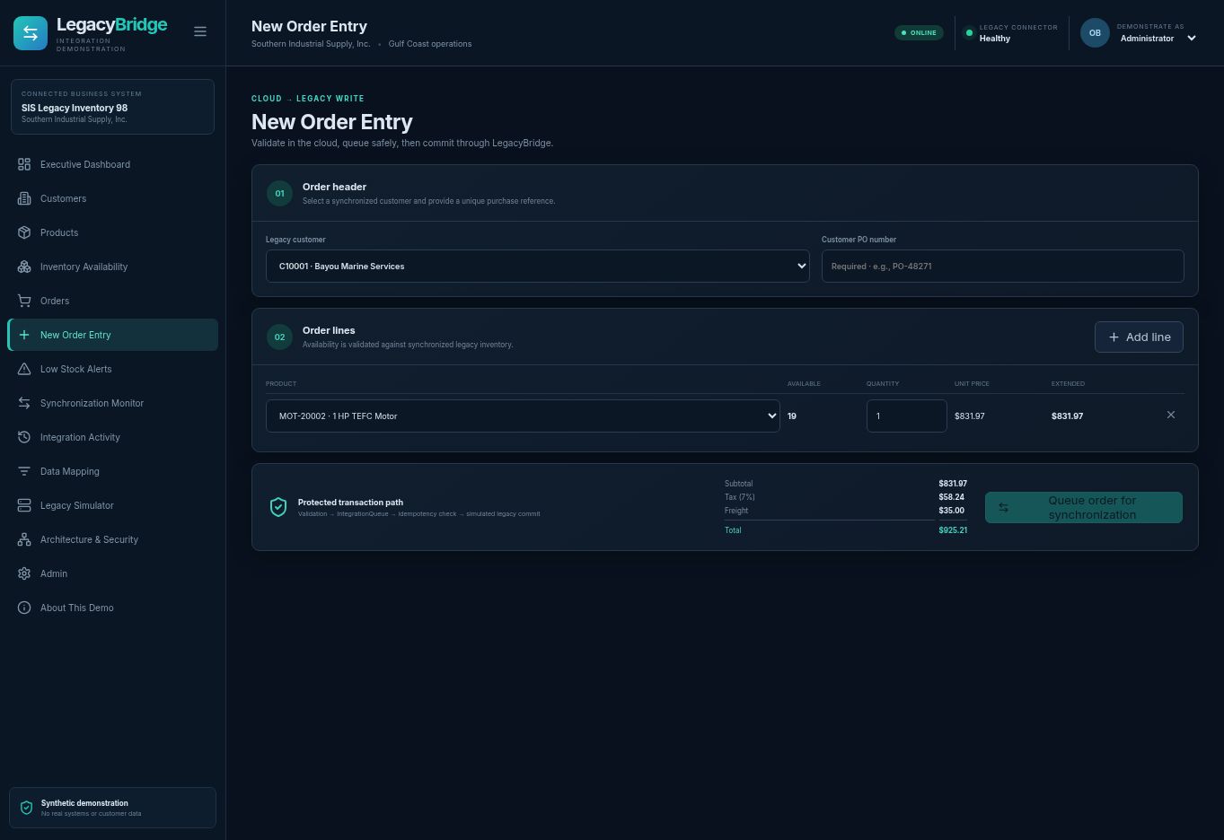Click the Admin gear icon
The width and height of the screenshot is (1224, 840).
tap(24, 573)
